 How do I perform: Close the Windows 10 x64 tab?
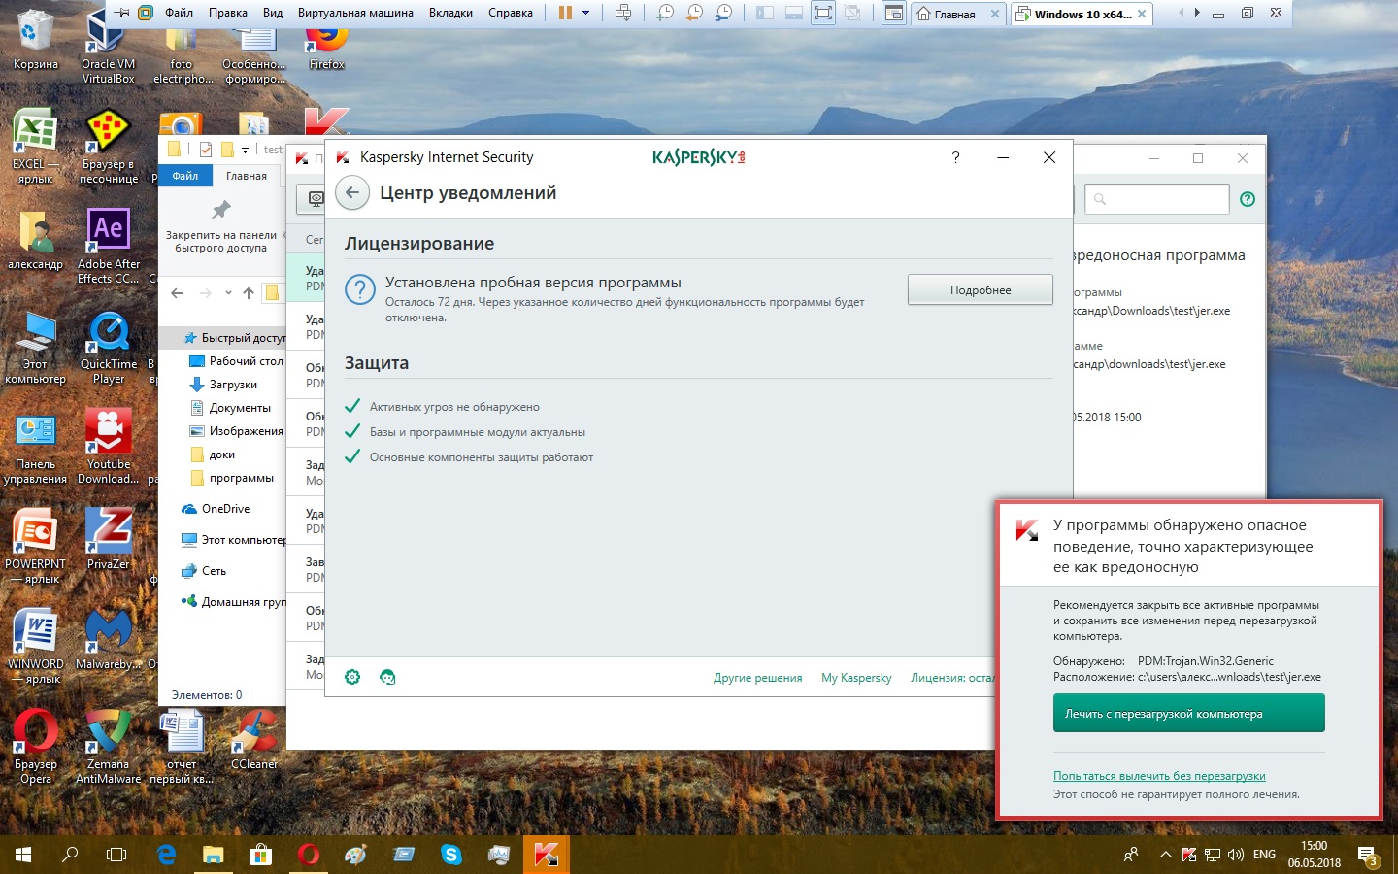pos(1142,14)
